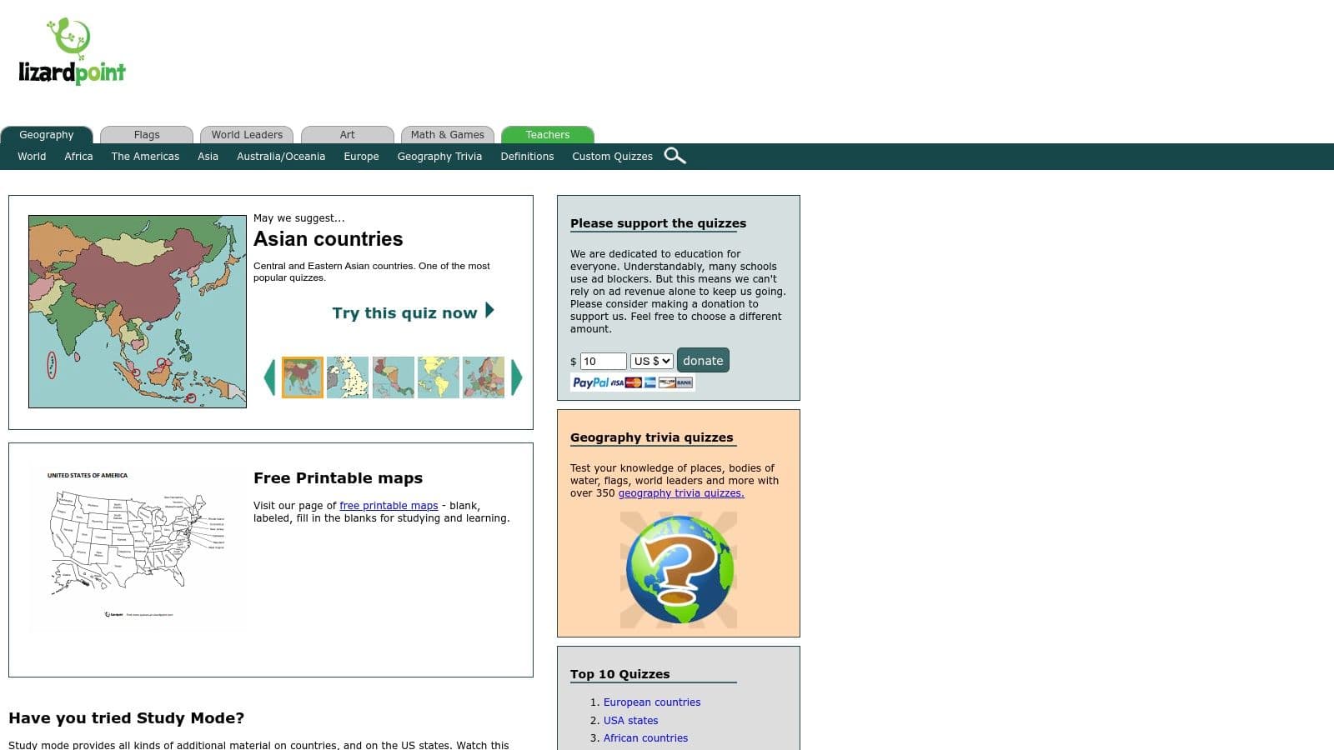Click the donate button

coord(703,360)
